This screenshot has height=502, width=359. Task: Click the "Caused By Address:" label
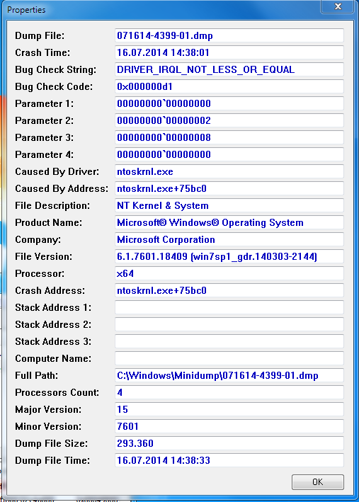click(62, 188)
